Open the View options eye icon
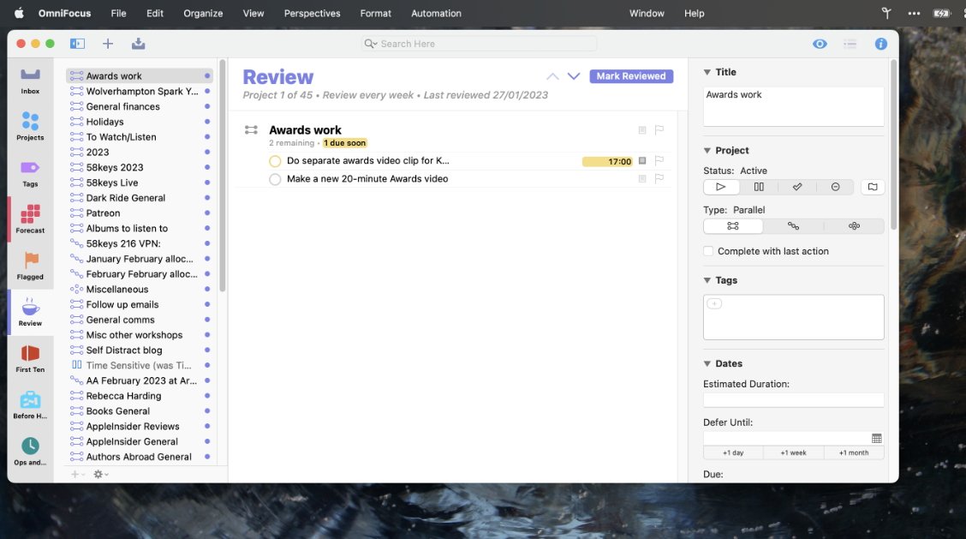This screenshot has height=539, width=966. coord(820,44)
